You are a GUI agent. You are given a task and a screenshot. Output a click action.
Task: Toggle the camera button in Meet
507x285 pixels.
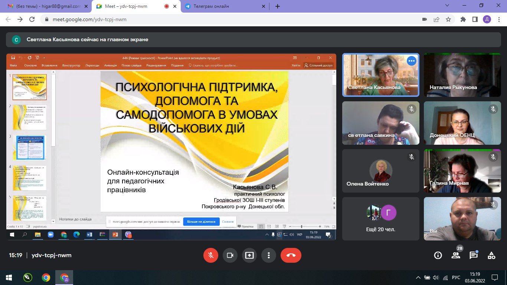230,255
